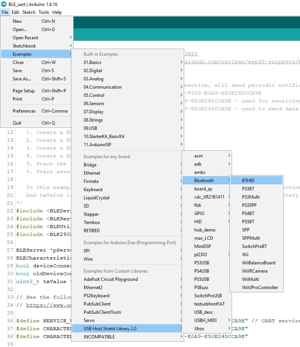Open the Firmata examples submenu
300x347 pixels.
point(91,181)
